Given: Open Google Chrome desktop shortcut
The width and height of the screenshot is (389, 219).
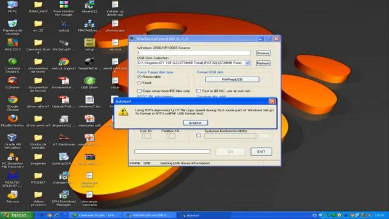Looking at the screenshot, I should pyautogui.click(x=12, y=103).
